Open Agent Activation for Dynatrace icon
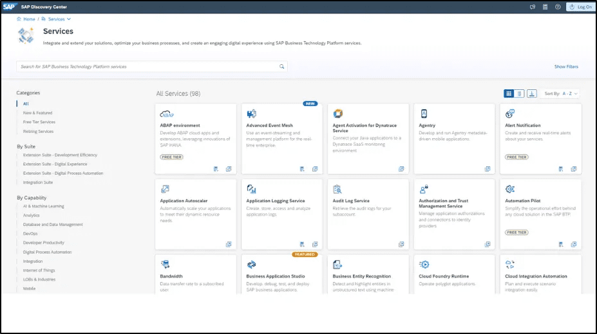Image resolution: width=597 pixels, height=334 pixels. pos(337,114)
